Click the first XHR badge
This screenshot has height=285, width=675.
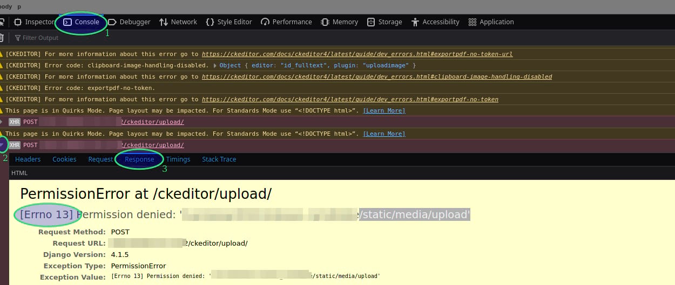[15, 122]
